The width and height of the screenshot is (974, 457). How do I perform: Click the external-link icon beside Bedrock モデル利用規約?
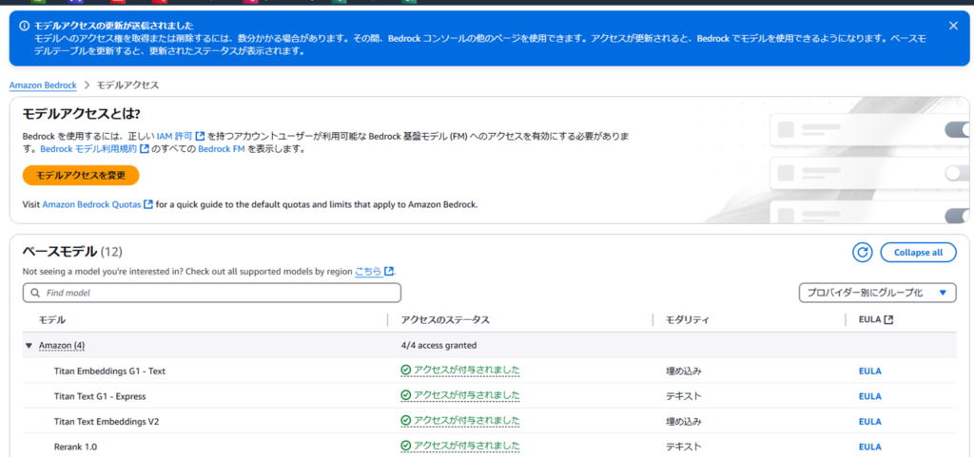click(145, 149)
